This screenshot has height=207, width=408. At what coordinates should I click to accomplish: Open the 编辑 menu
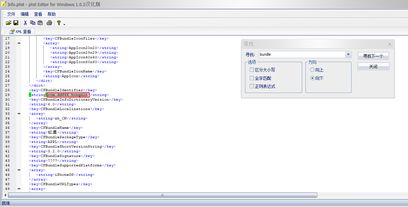point(24,14)
